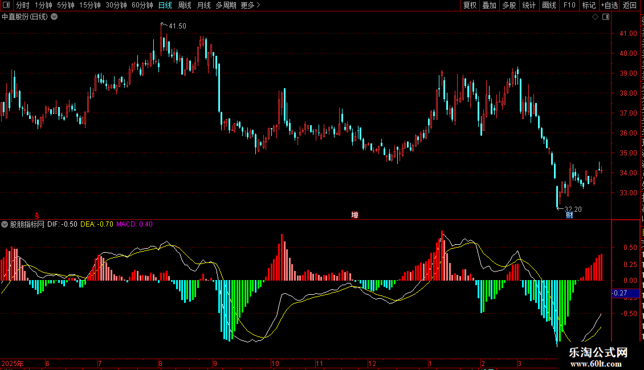The width and height of the screenshot is (644, 370).
Task: Expand the 更多 periods menu
Action: pos(251,5)
